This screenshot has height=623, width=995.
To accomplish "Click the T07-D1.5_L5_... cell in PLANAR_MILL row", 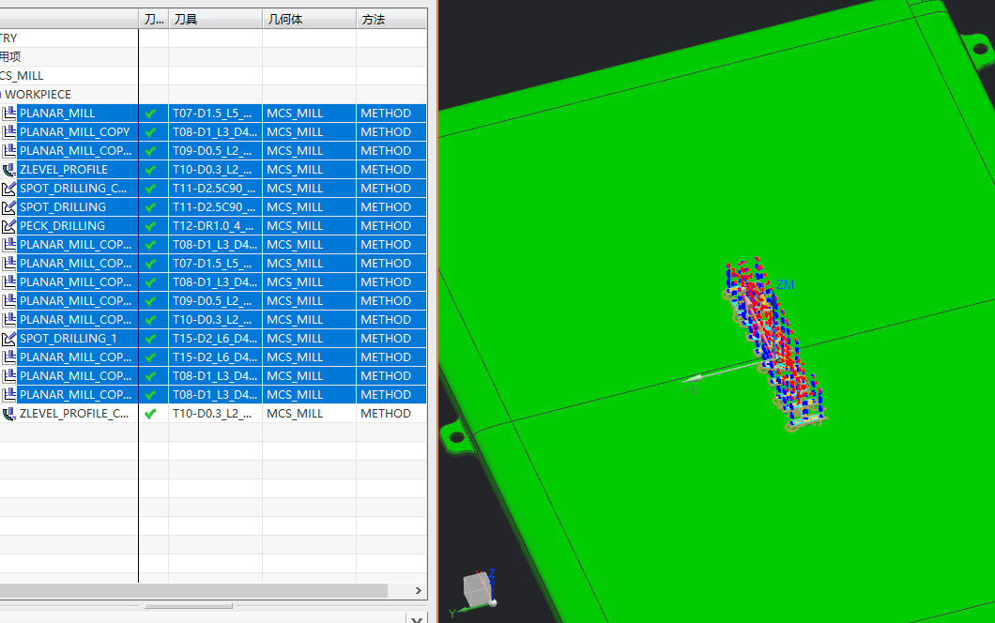I will click(x=215, y=114).
